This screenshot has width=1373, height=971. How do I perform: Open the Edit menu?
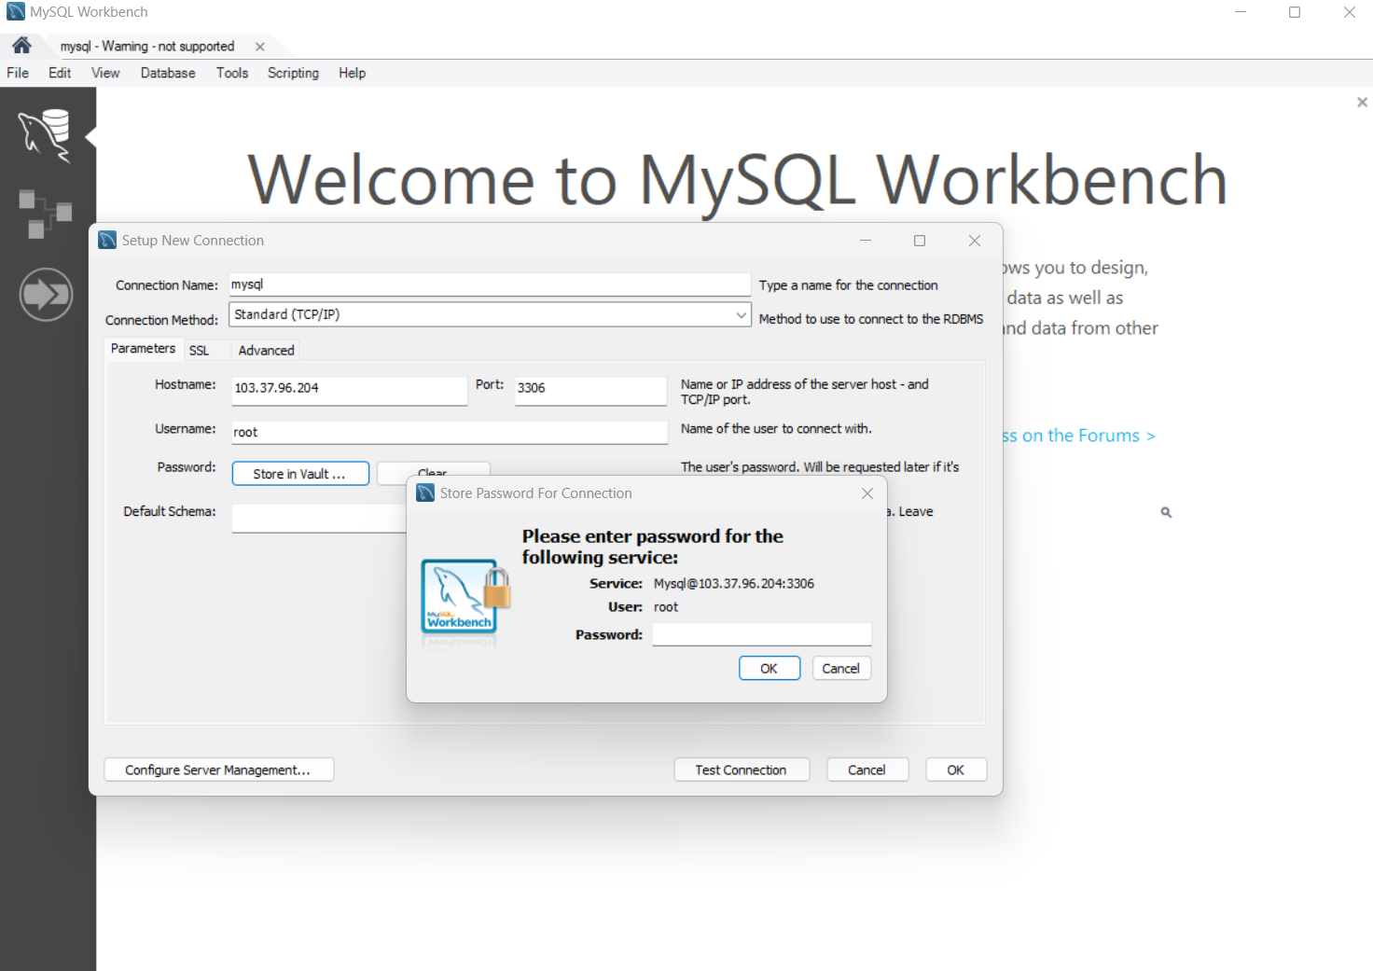tap(60, 73)
